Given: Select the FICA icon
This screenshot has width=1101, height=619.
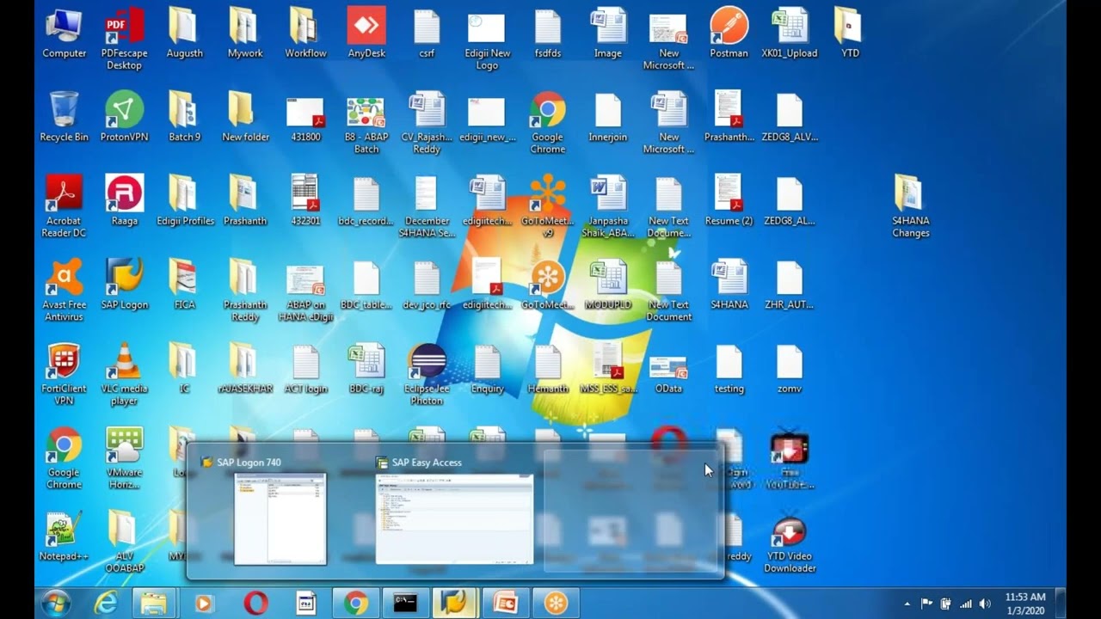Looking at the screenshot, I should point(184,285).
